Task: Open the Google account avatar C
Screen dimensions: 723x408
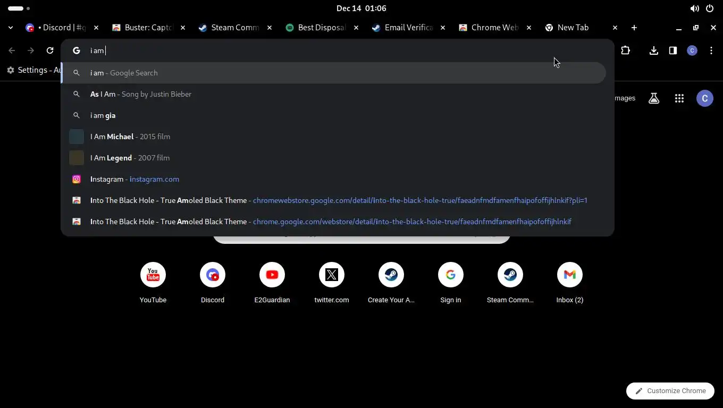Action: 705,98
